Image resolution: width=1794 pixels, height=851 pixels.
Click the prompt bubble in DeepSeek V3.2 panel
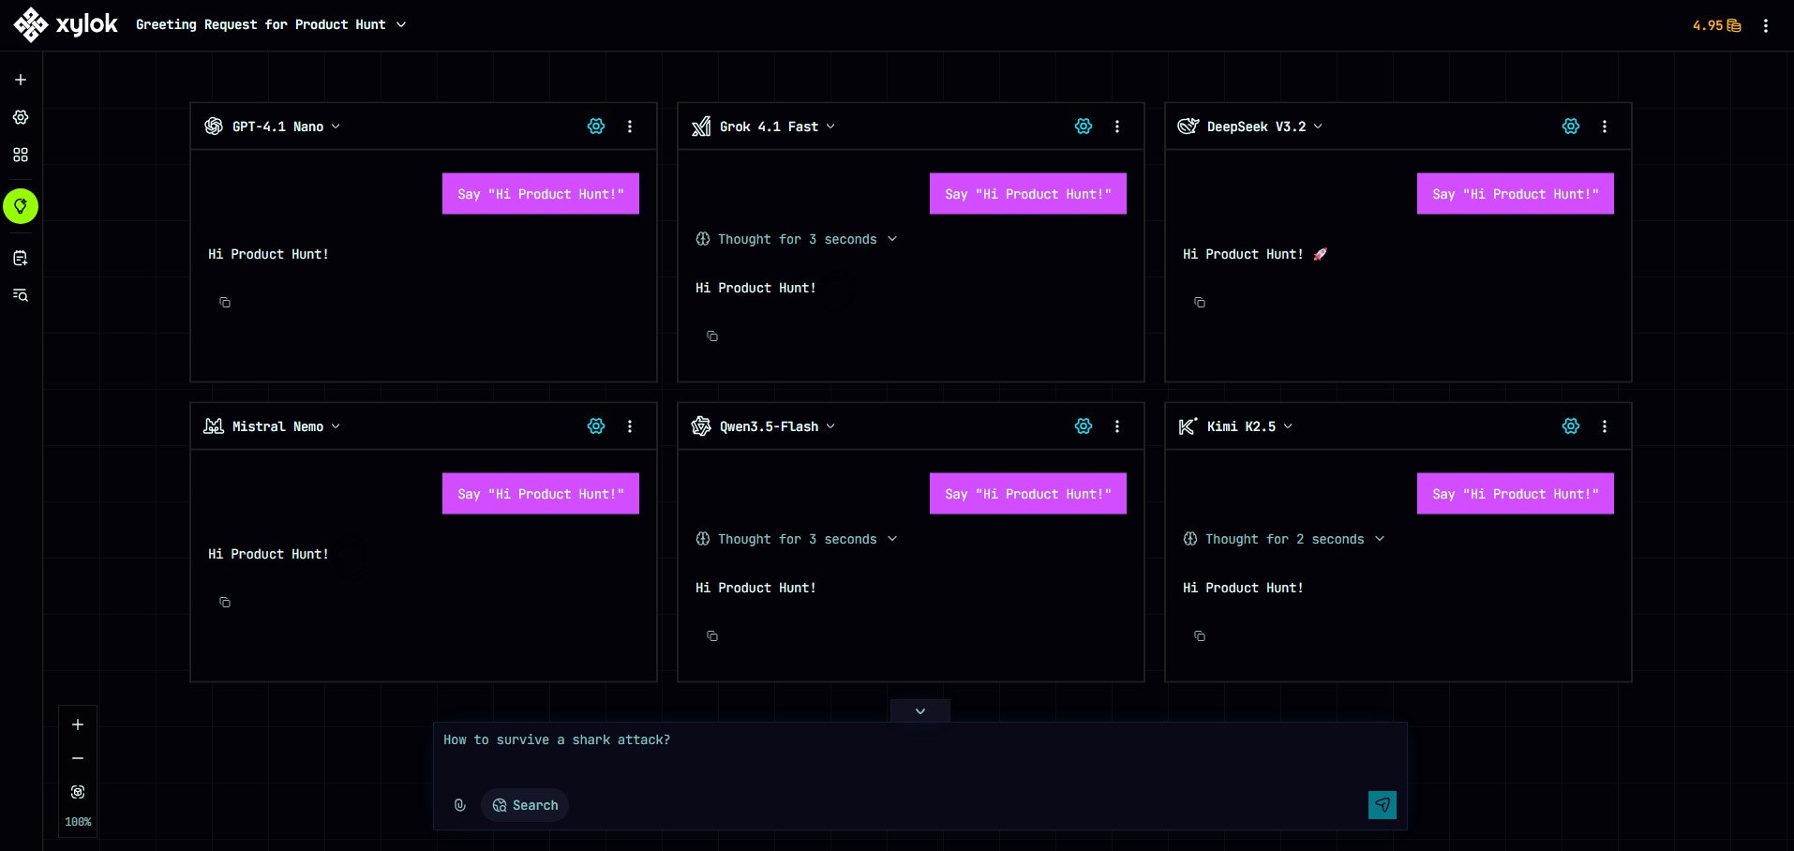1516,194
